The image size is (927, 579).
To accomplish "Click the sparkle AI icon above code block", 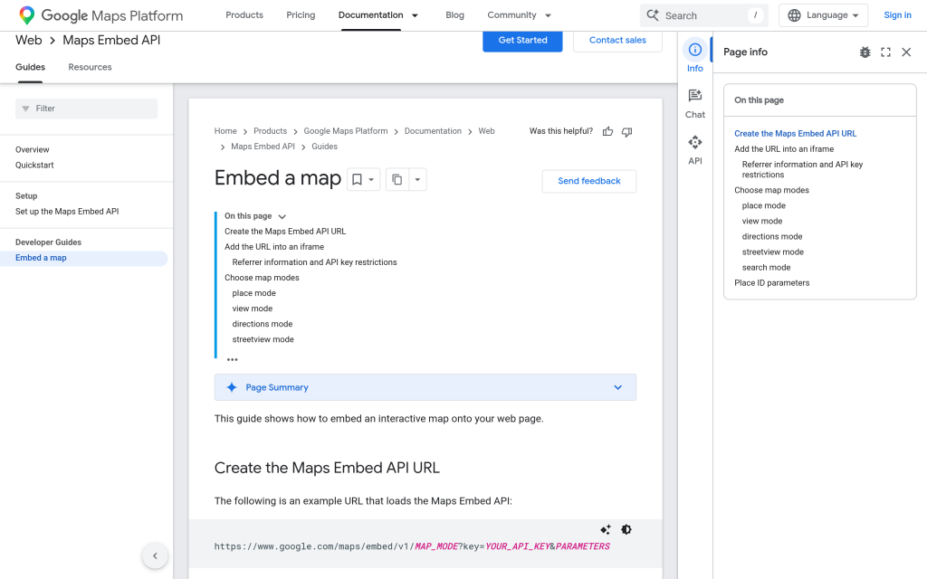I will (606, 529).
